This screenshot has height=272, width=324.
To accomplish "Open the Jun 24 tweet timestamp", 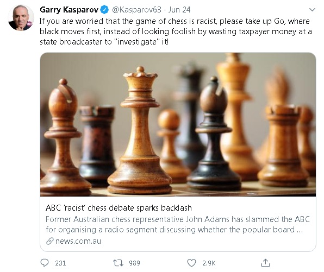I will 179,10.
